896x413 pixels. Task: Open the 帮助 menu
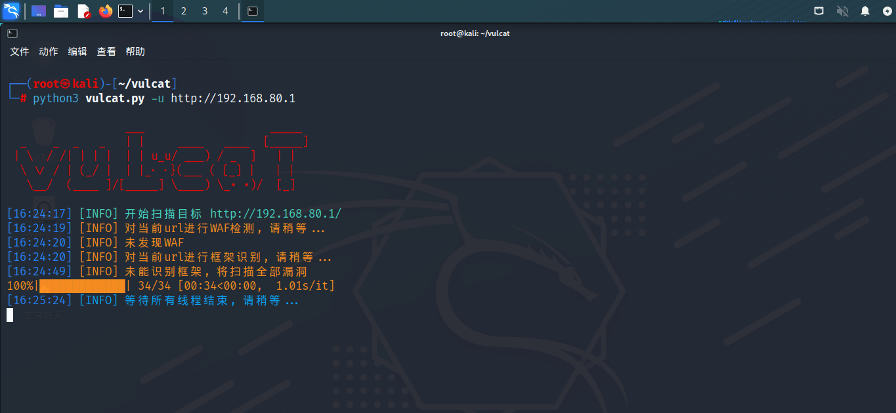pyautogui.click(x=135, y=51)
